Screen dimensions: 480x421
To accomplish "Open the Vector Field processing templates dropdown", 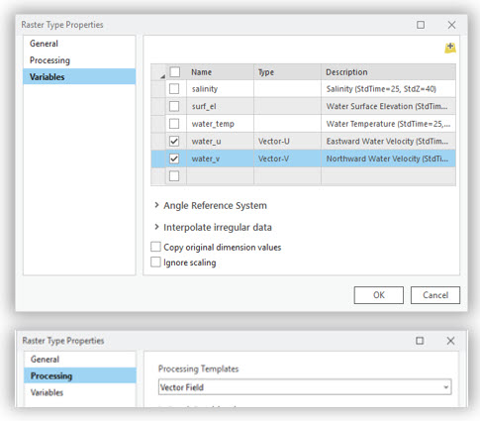I will [446, 387].
